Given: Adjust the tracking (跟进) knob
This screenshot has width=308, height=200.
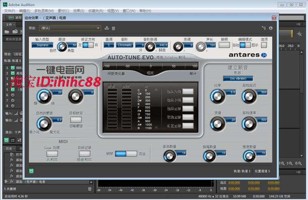Looking at the screenshot, I should pyautogui.click(x=62, y=47).
